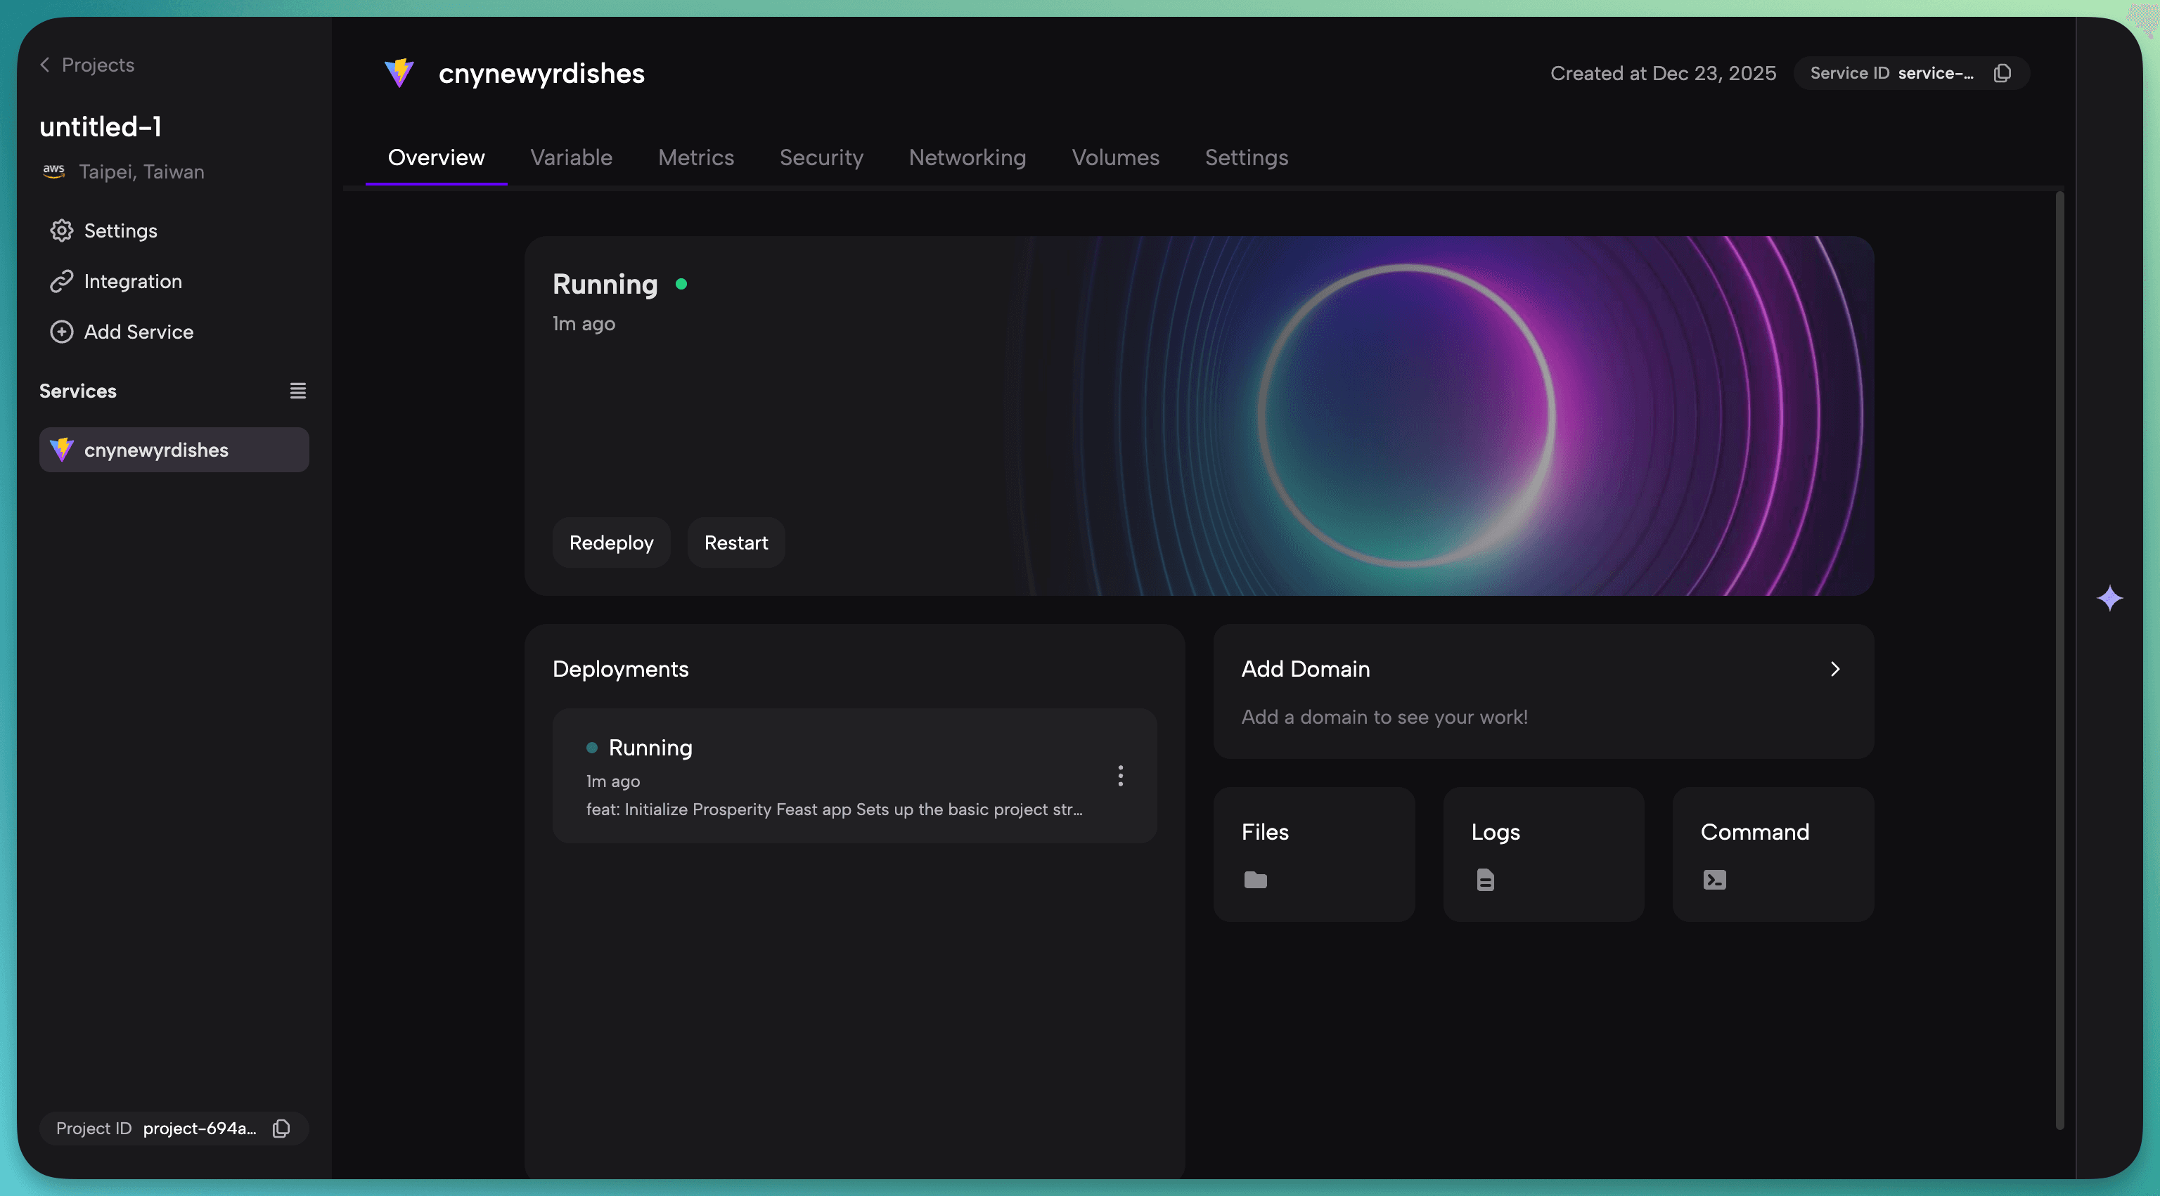
Task: Open the deployment's three-dot options menu
Action: click(x=1120, y=775)
